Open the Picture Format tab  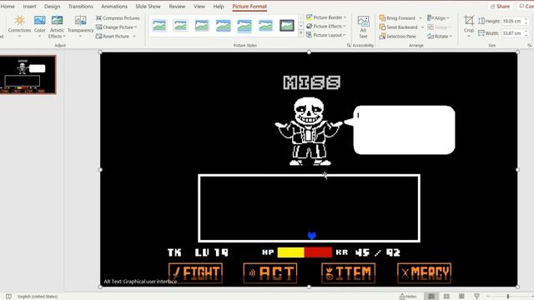(249, 7)
